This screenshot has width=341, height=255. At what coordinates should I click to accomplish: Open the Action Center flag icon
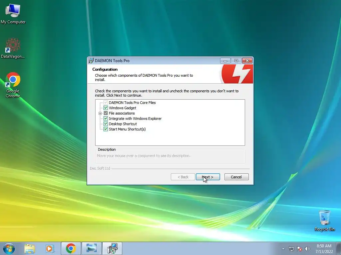[299, 249]
